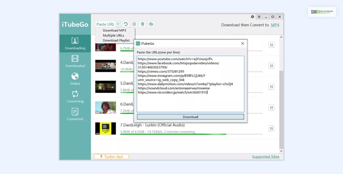Switch to the Converted section
343x174 pixels.
[x=75, y=114]
